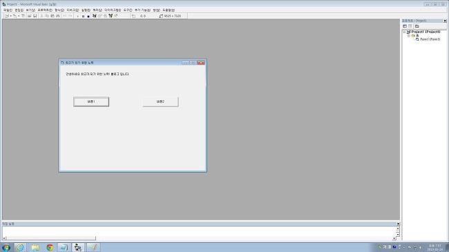Collapse the Project1 (Project1) tree node
The height and width of the screenshot is (252, 449).
point(404,32)
